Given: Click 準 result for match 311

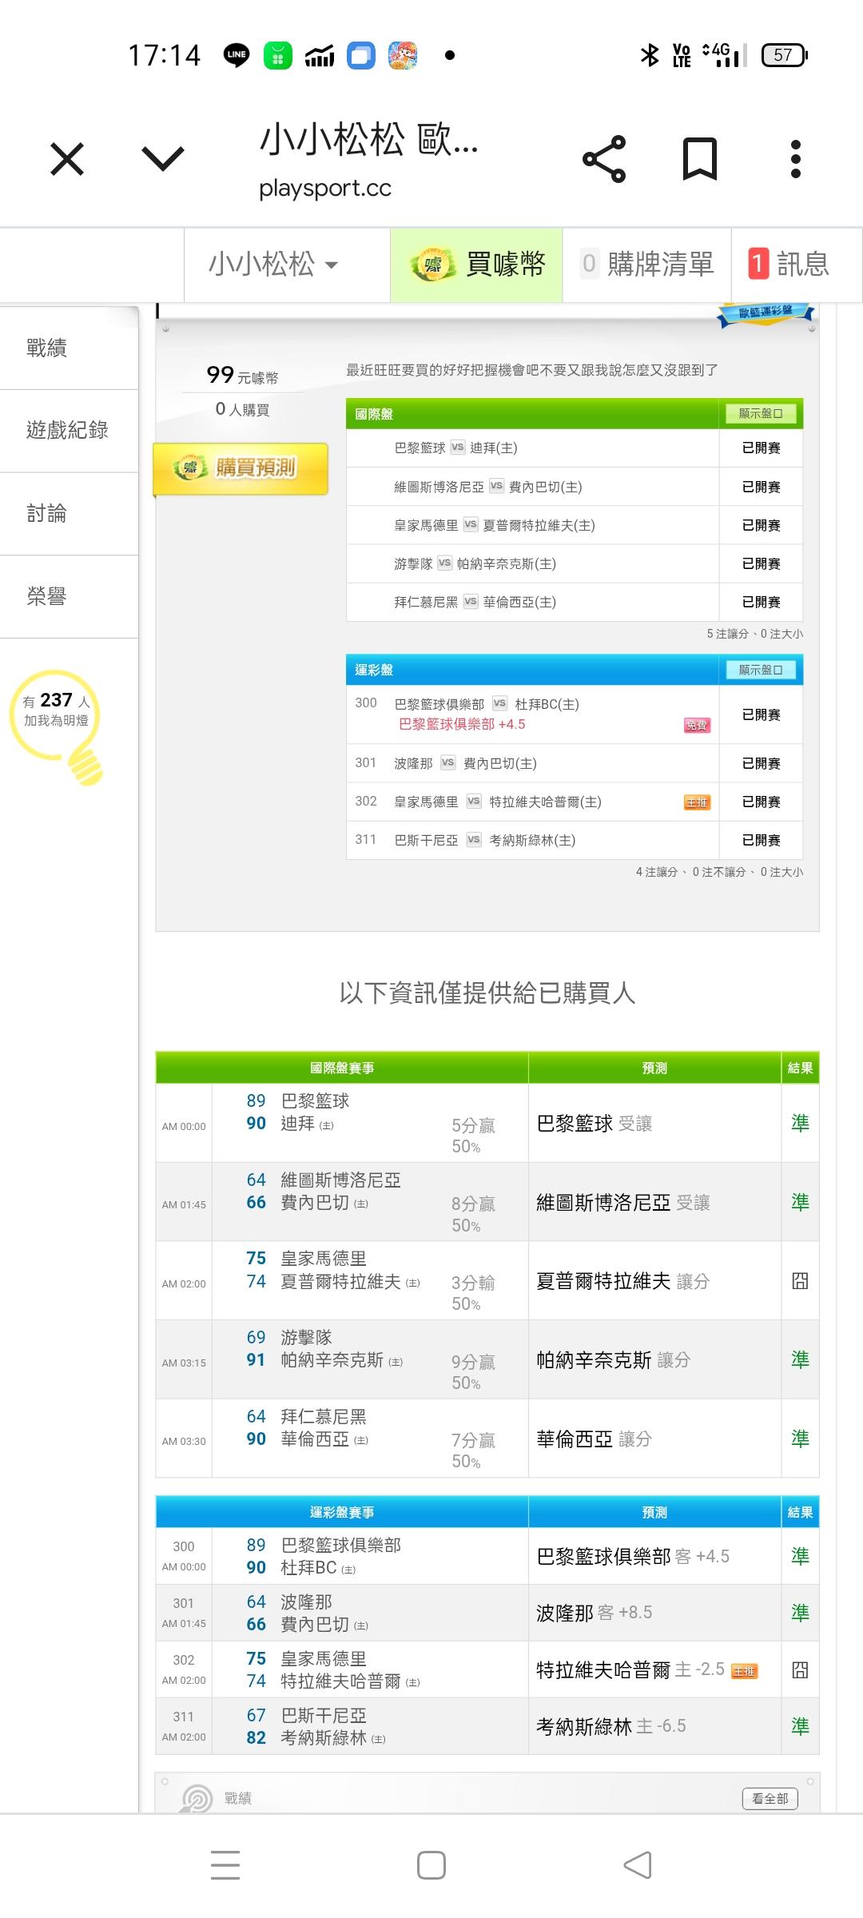Looking at the screenshot, I should point(800,1726).
